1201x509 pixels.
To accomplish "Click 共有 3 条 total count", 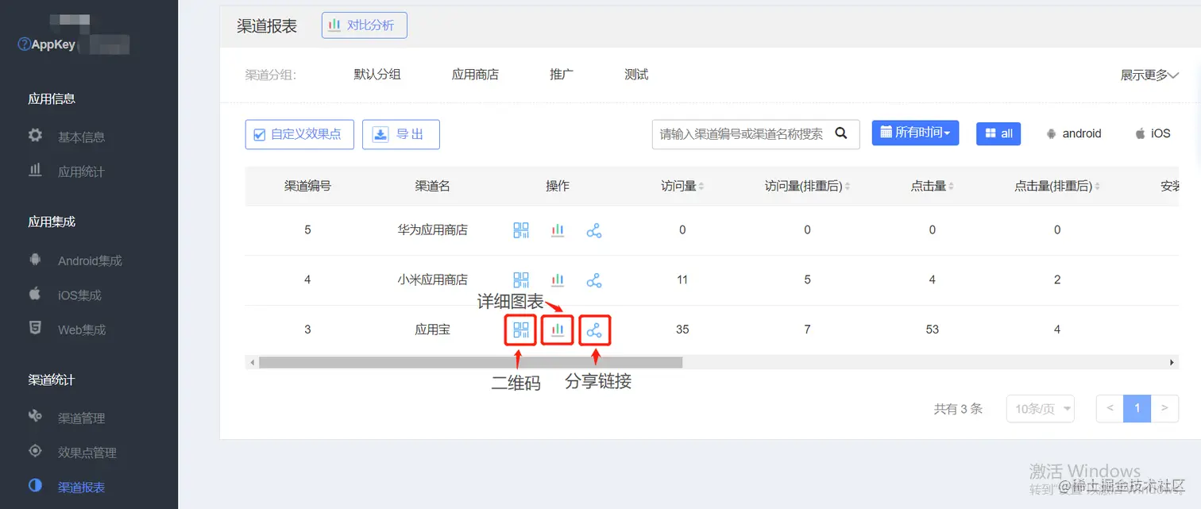I will (958, 409).
